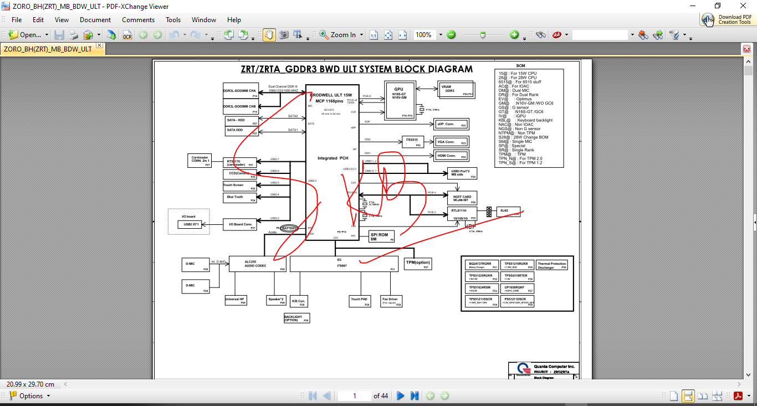This screenshot has width=757, height=406.
Task: Click Download PDF Creation Tools
Action: point(728,19)
